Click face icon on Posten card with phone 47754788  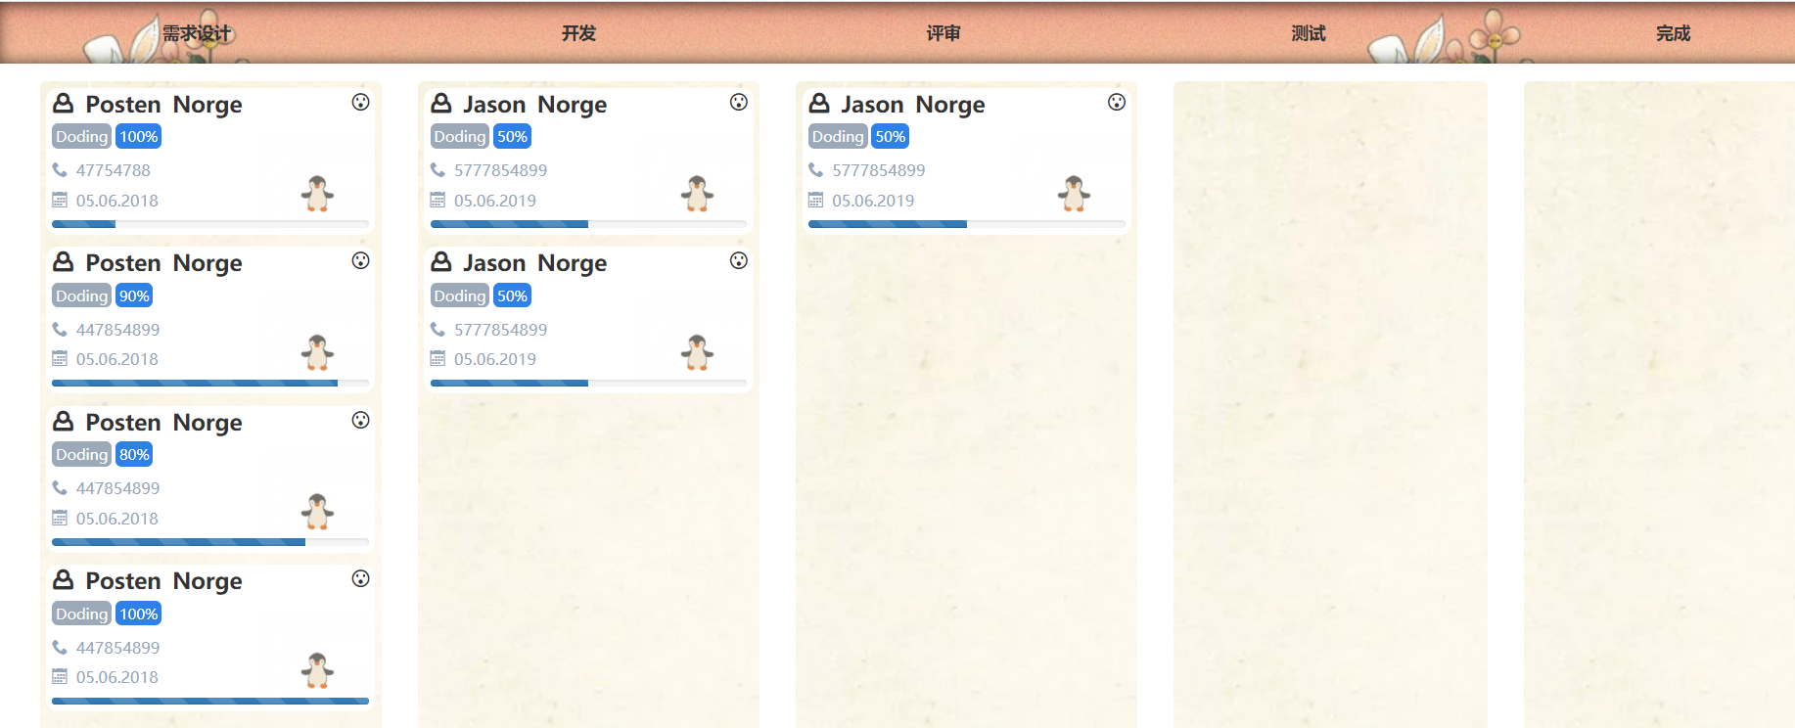(361, 102)
